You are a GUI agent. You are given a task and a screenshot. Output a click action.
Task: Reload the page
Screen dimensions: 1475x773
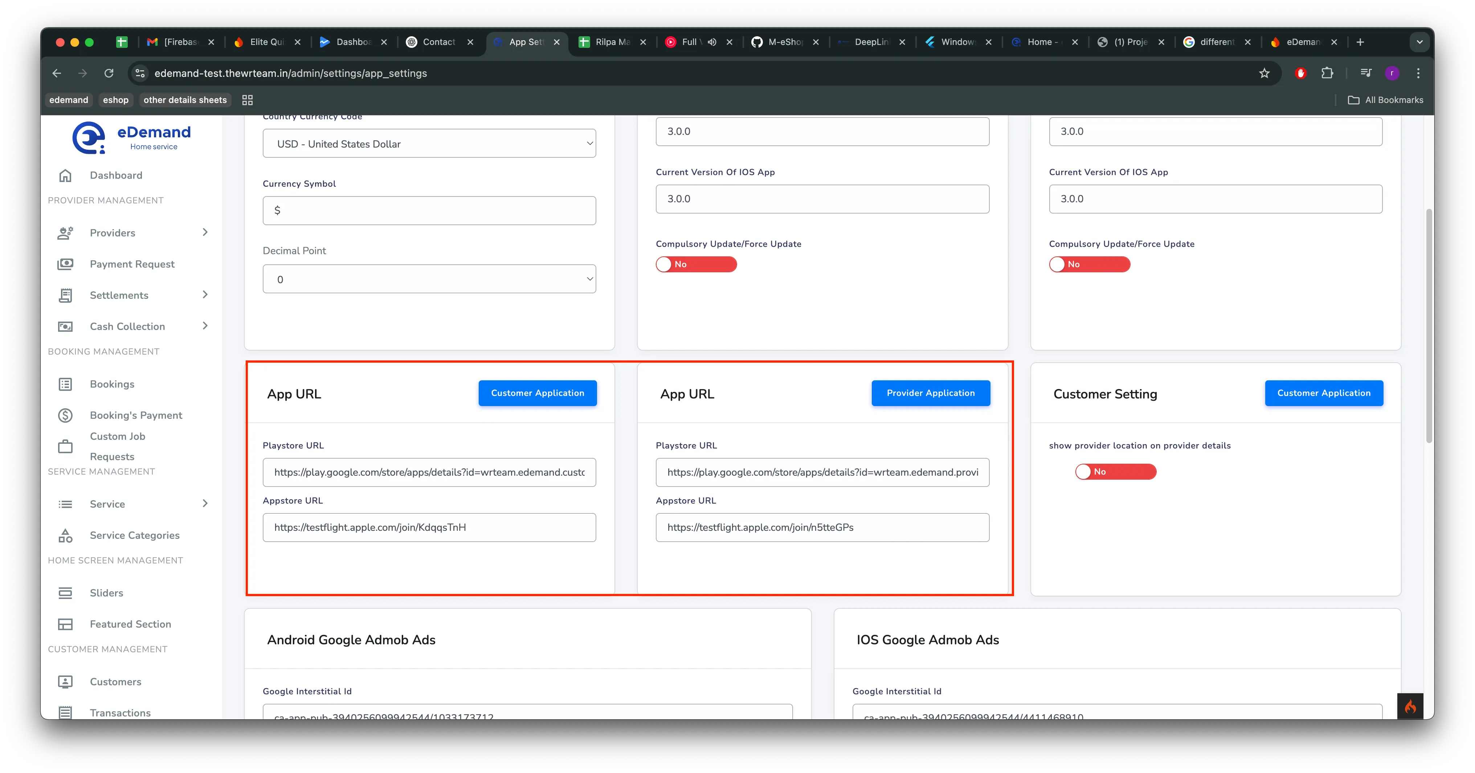[109, 73]
